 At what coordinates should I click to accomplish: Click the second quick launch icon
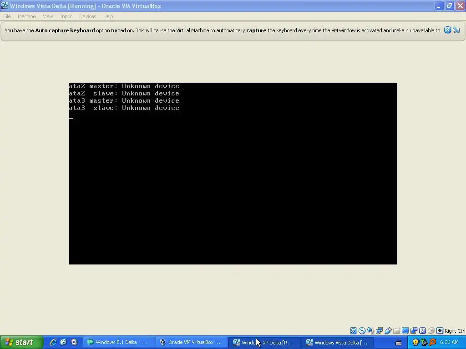(x=63, y=342)
